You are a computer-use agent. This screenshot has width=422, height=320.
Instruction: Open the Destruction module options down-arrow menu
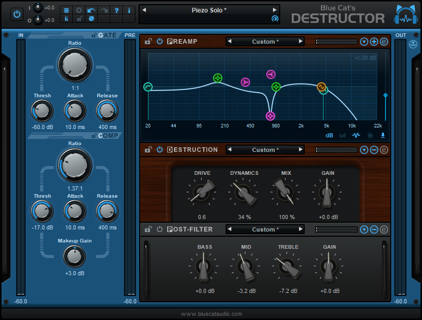(x=364, y=150)
